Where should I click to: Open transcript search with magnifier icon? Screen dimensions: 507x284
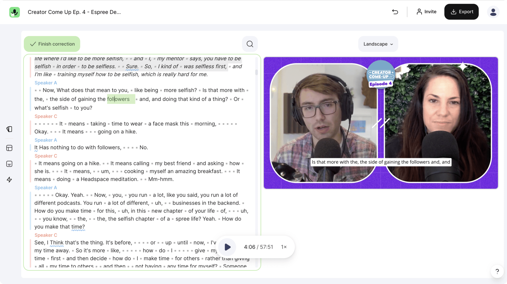pos(250,44)
